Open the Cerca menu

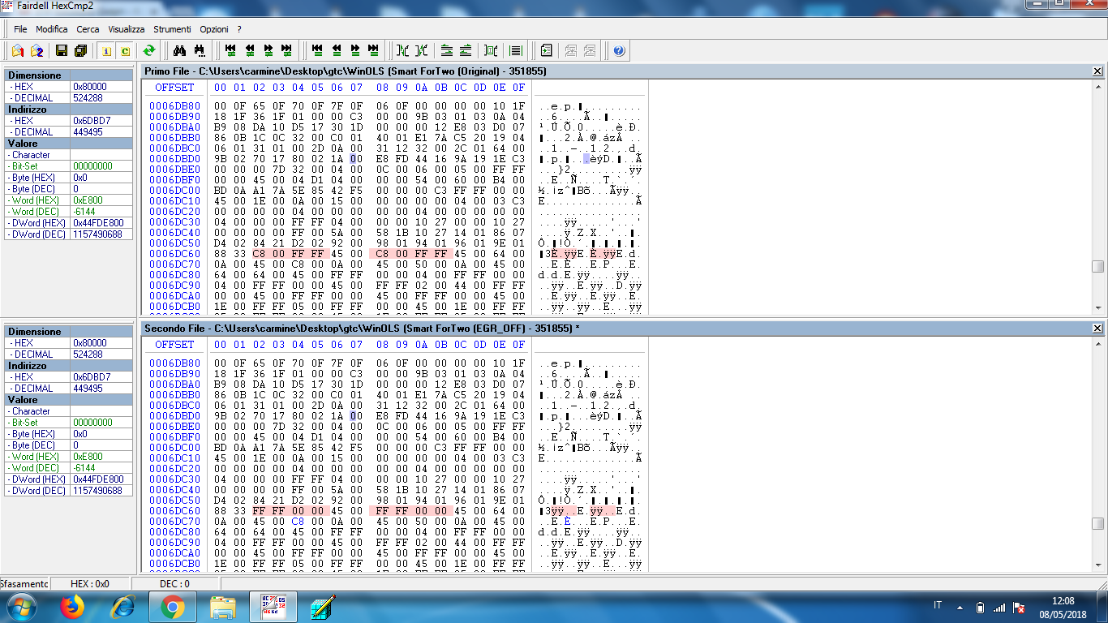tap(88, 29)
